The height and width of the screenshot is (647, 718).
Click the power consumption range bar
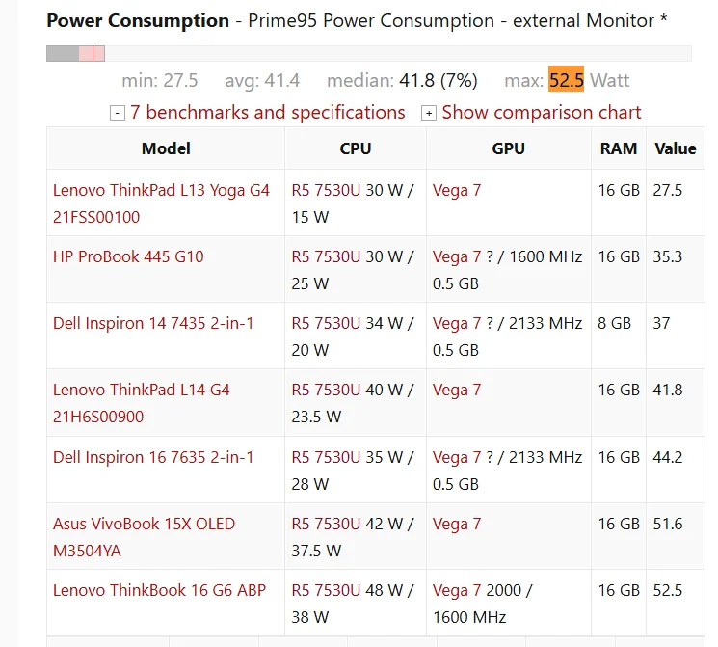click(368, 54)
